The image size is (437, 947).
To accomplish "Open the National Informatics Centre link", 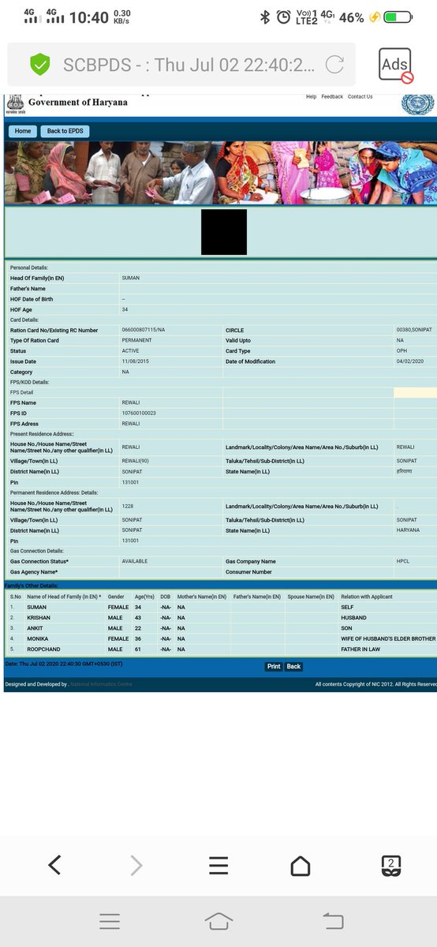I will click(x=103, y=684).
